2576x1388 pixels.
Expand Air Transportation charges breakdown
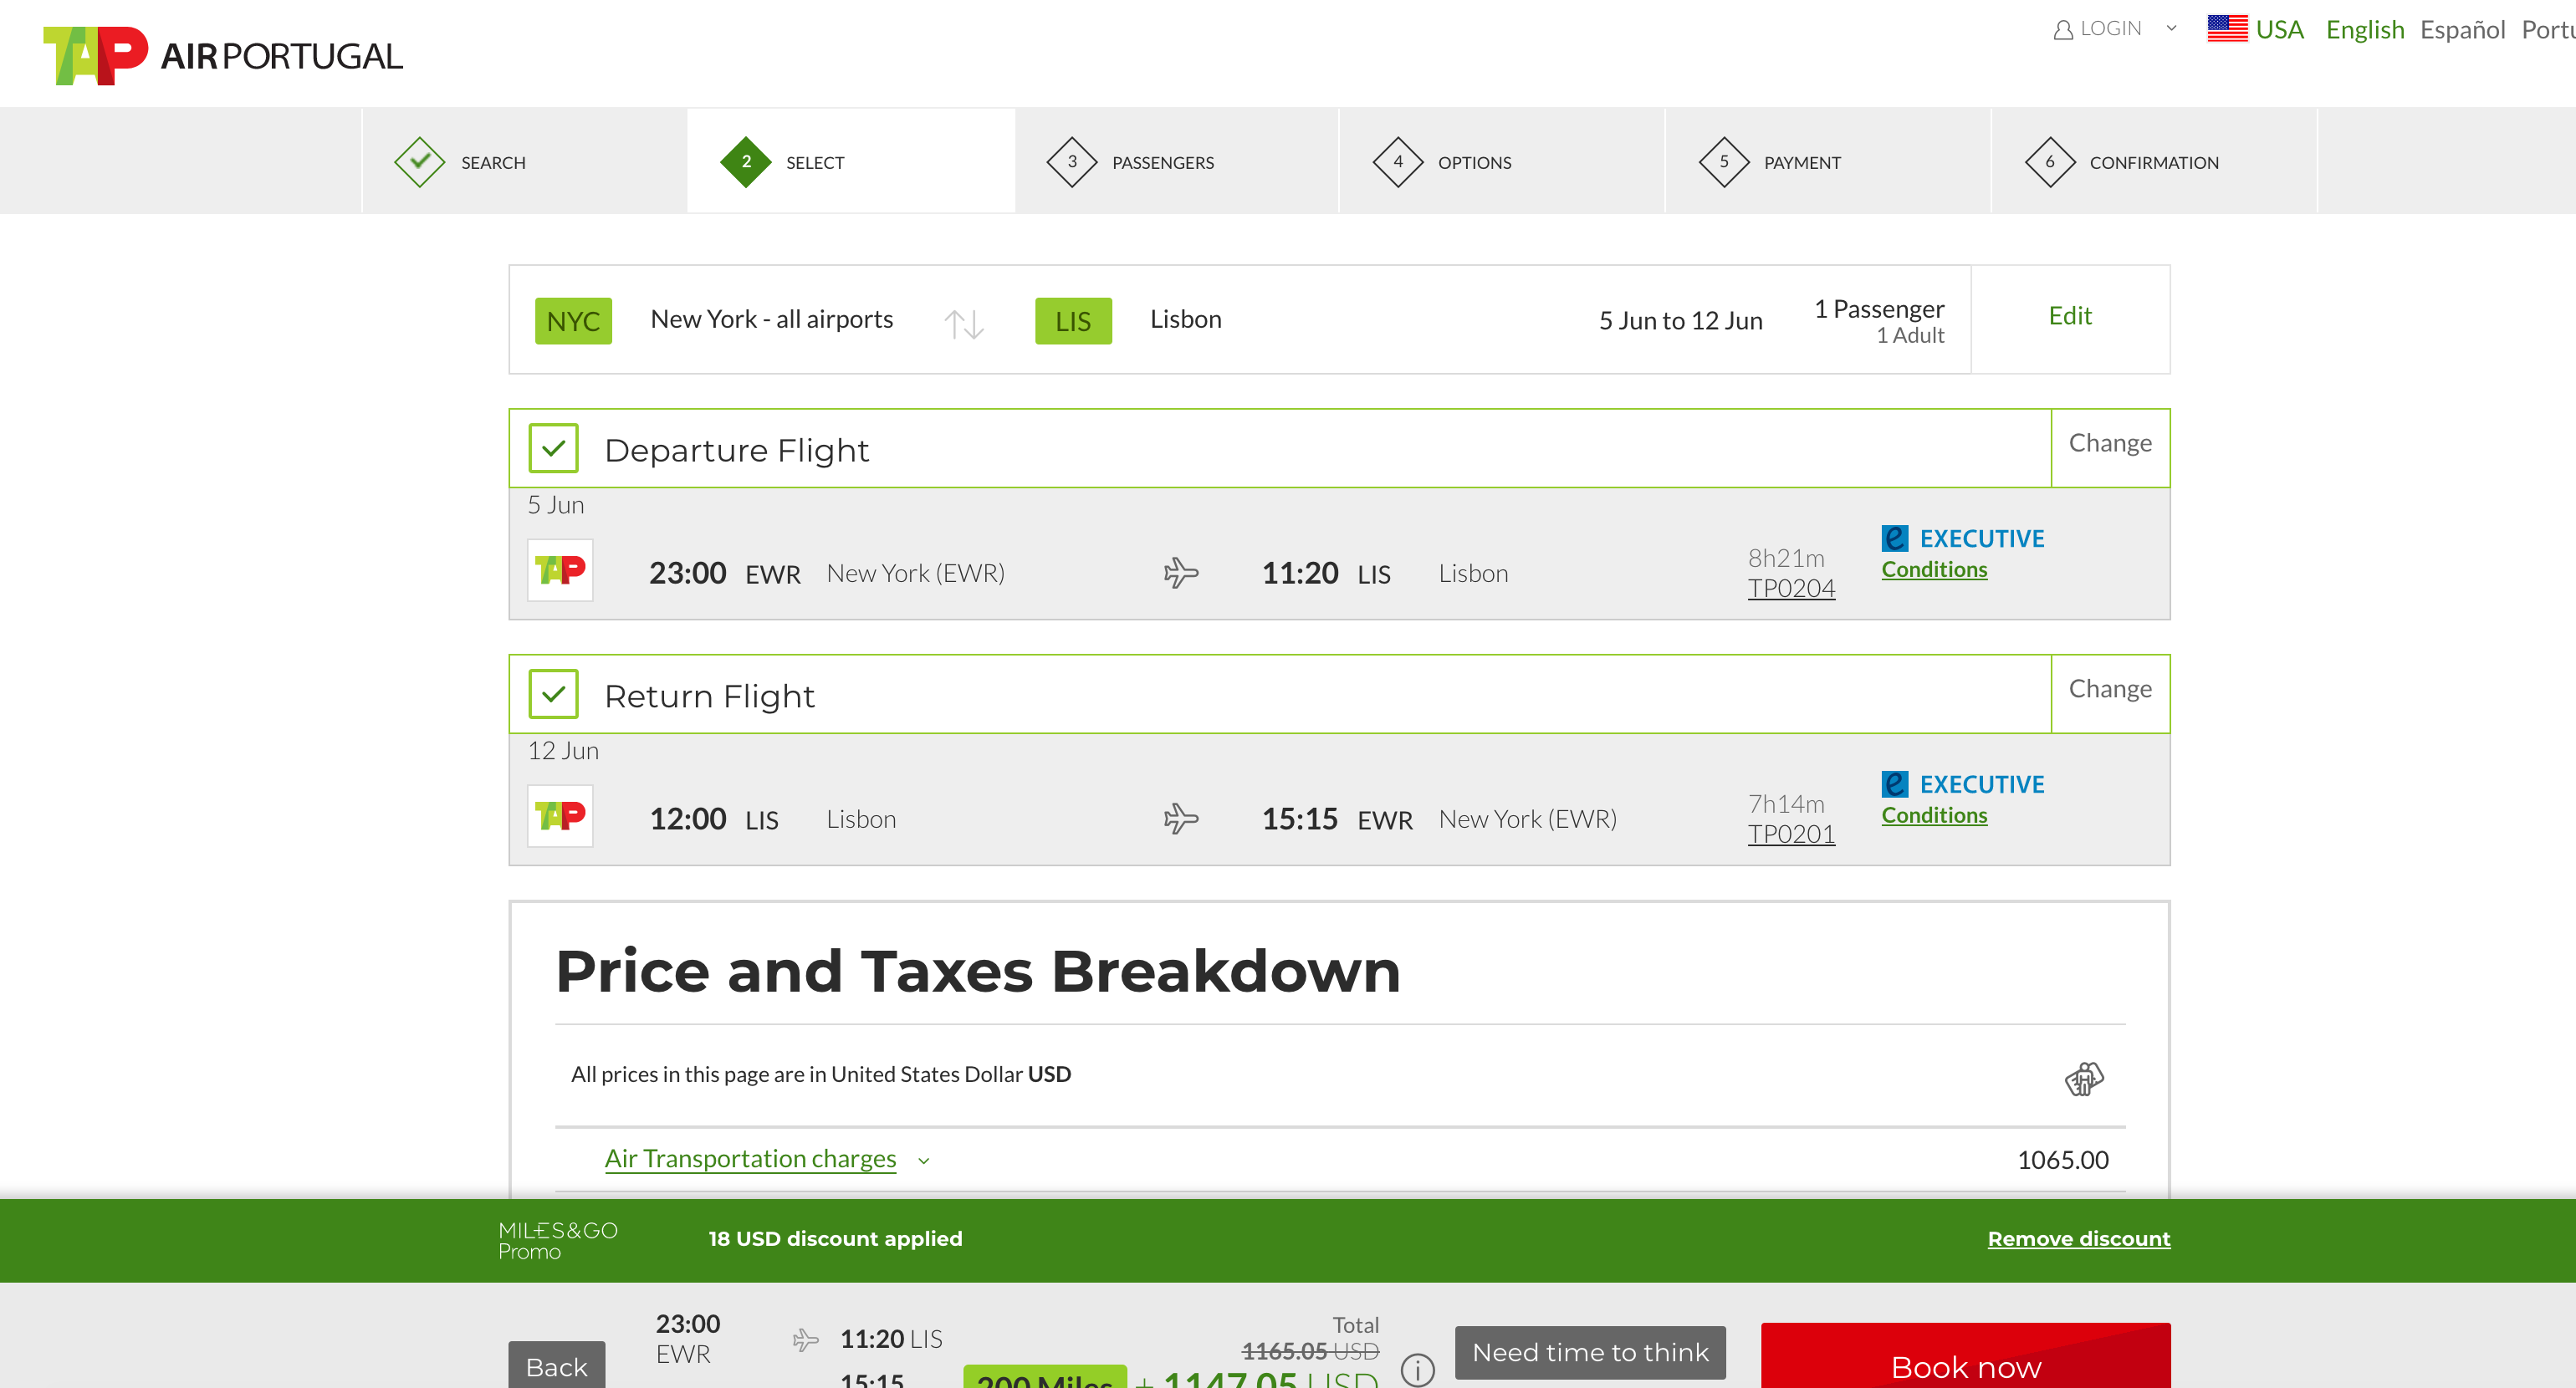click(x=751, y=1158)
